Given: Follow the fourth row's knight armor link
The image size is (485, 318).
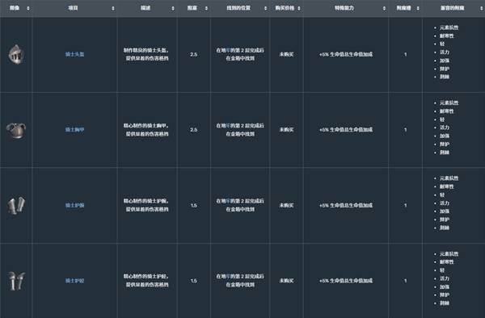Looking at the screenshot, I should pyautogui.click(x=74, y=281).
